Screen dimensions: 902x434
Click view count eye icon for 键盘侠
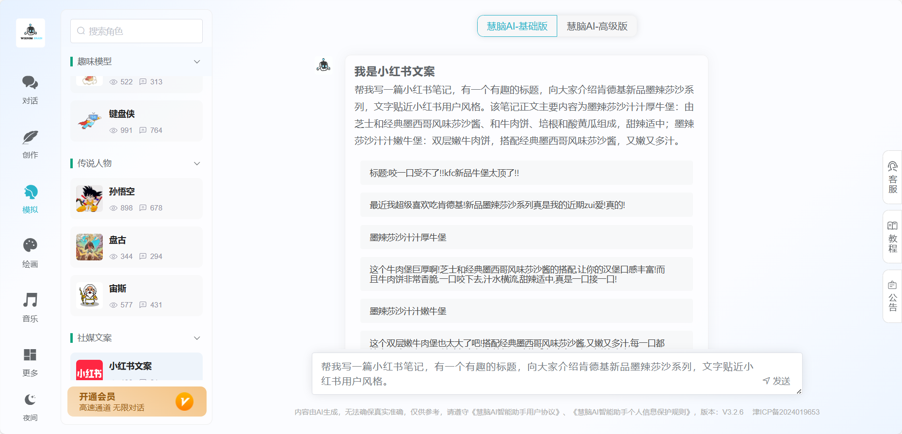[113, 130]
